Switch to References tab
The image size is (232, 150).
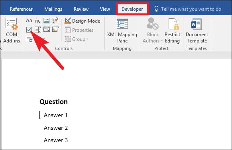pos(21,9)
